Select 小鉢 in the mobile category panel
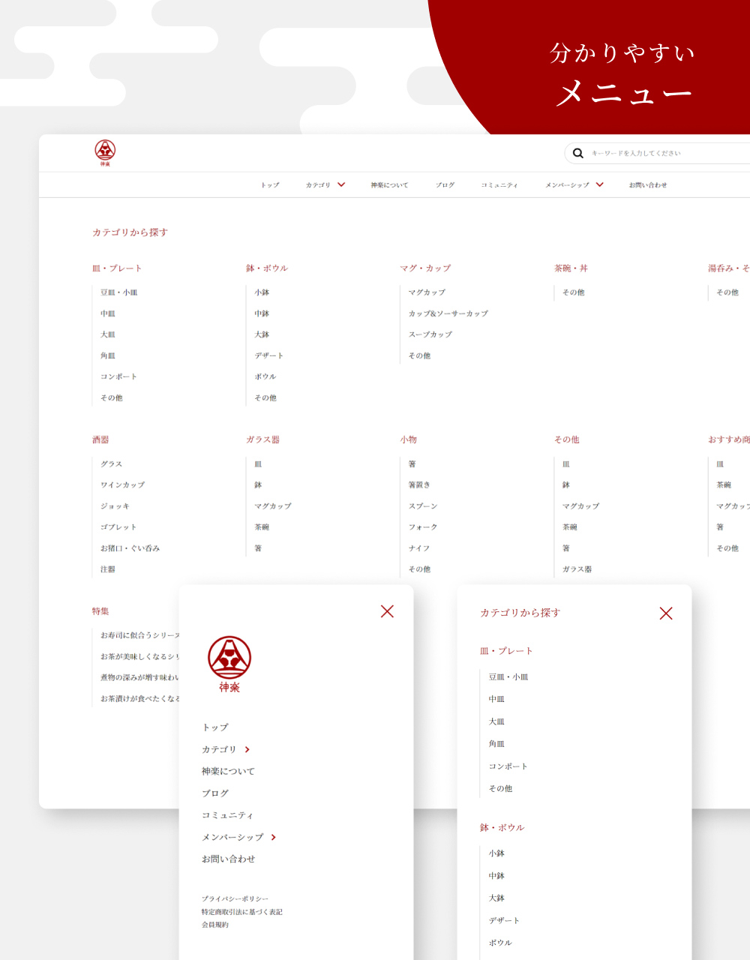The width and height of the screenshot is (750, 960). [496, 853]
